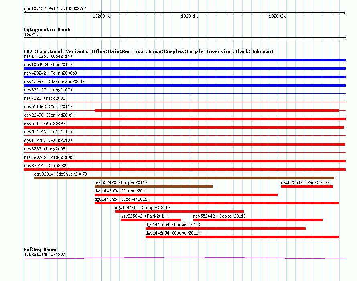Click the nsv825646 (Park2010) label
357x281 pixels.
(x=144, y=216)
